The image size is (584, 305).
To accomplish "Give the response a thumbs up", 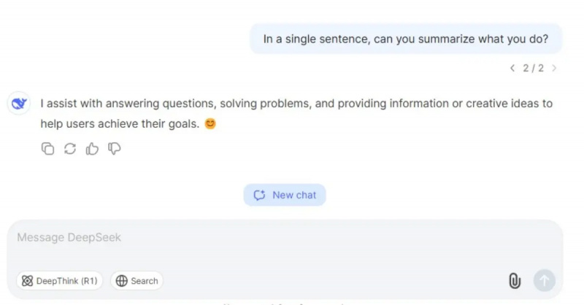I will pyautogui.click(x=92, y=149).
